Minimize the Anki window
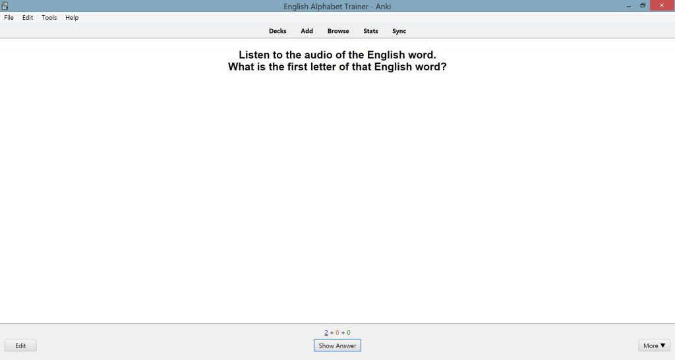 pyautogui.click(x=629, y=5)
